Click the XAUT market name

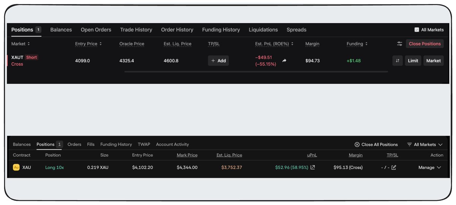point(17,57)
